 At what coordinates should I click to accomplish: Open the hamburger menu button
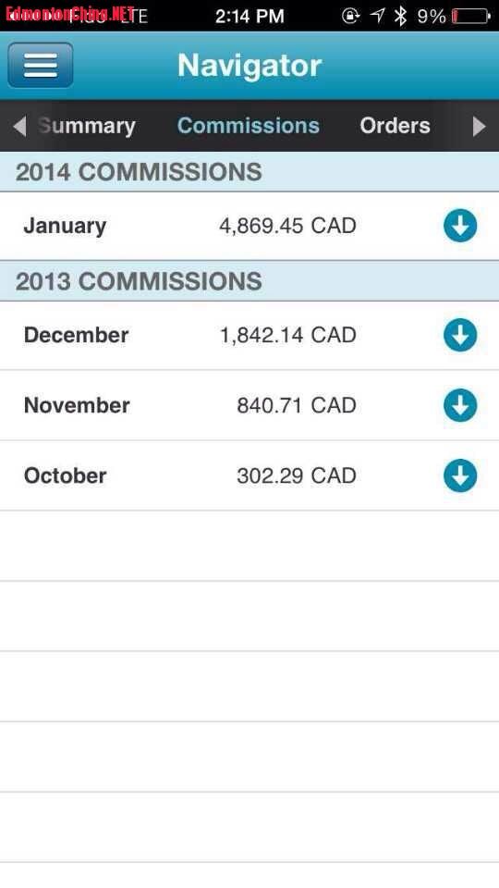(x=40, y=65)
